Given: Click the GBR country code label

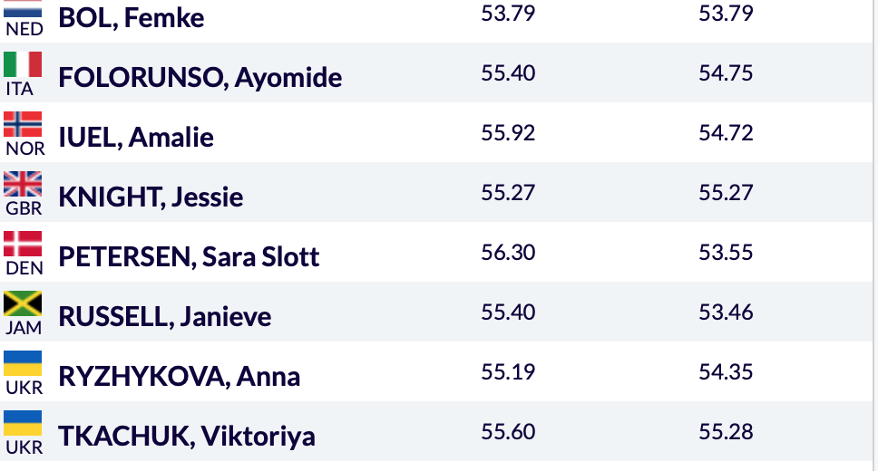Looking at the screenshot, I should point(24,208).
